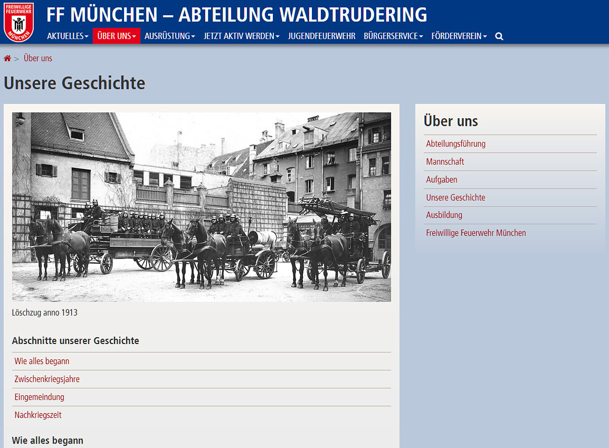
Task: Expand the Aktuelles dropdown menu
Action: point(68,36)
